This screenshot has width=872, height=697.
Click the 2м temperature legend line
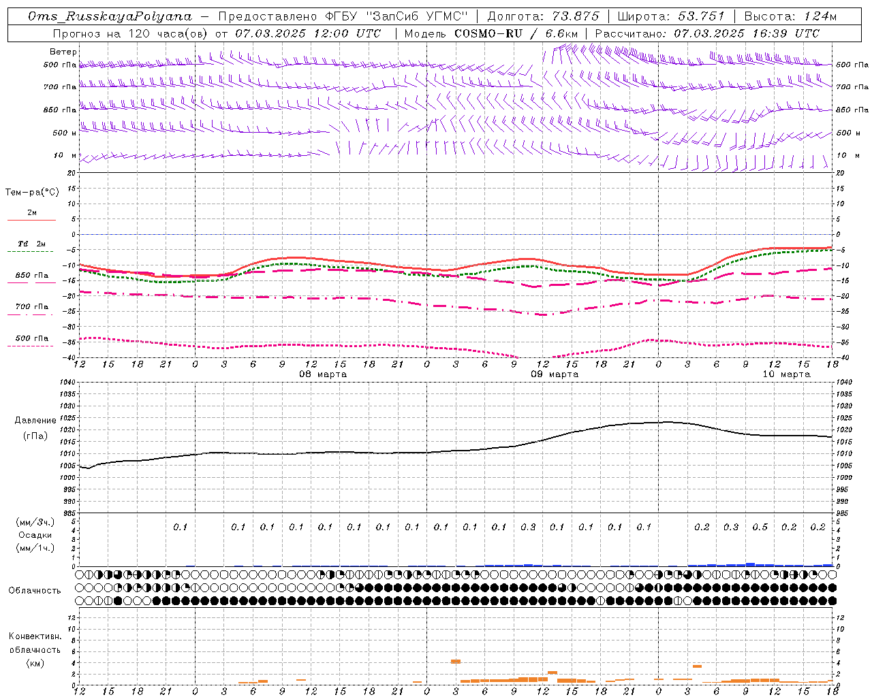31,220
